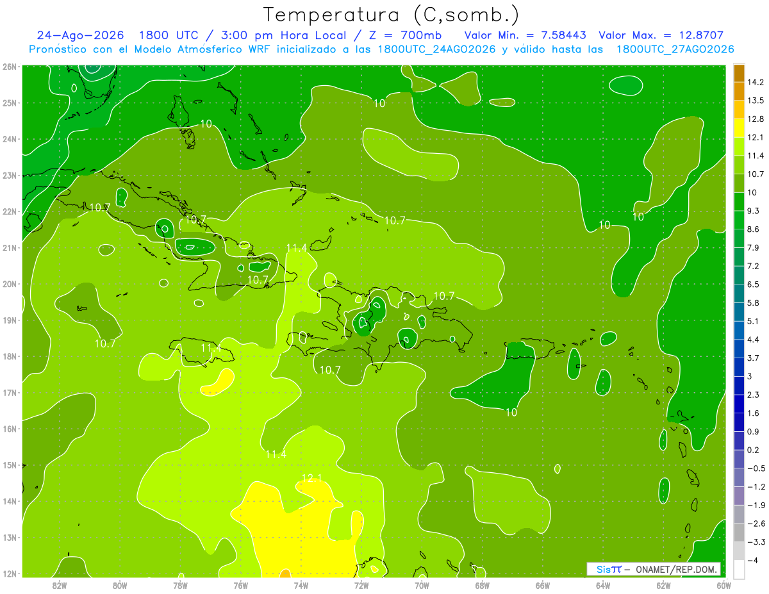The width and height of the screenshot is (769, 594).
Task: Click 'Valor Min. = 7.58443' text
Action: coord(525,35)
